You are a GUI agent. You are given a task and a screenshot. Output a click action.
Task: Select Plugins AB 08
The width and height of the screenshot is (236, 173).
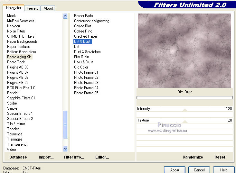pos(18,77)
